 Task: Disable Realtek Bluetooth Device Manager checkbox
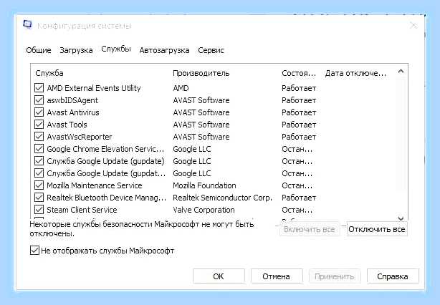point(39,198)
